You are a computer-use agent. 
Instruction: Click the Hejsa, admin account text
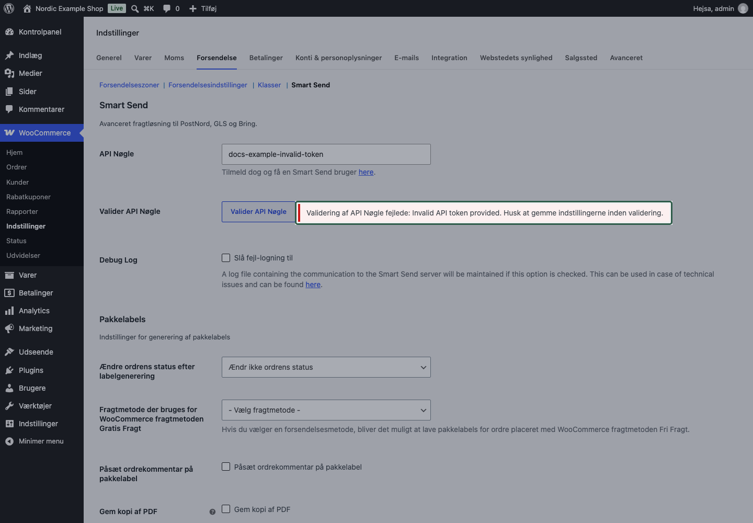(713, 8)
